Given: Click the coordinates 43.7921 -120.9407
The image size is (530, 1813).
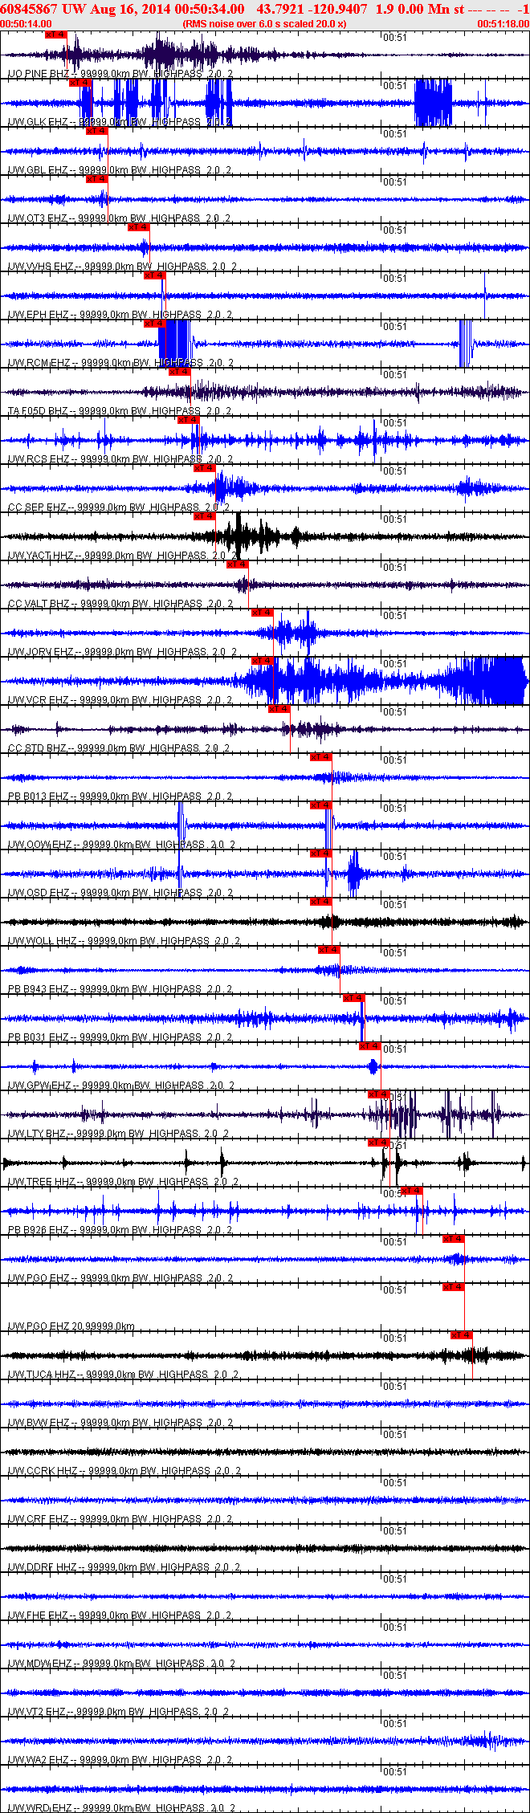Looking at the screenshot, I should coord(312,9).
